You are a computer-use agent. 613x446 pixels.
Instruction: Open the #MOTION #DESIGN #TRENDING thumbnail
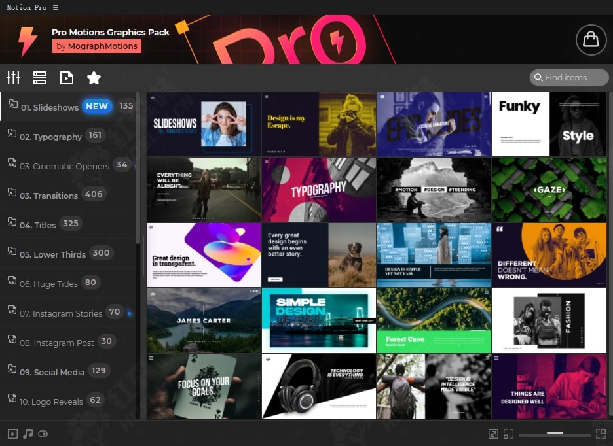point(434,190)
